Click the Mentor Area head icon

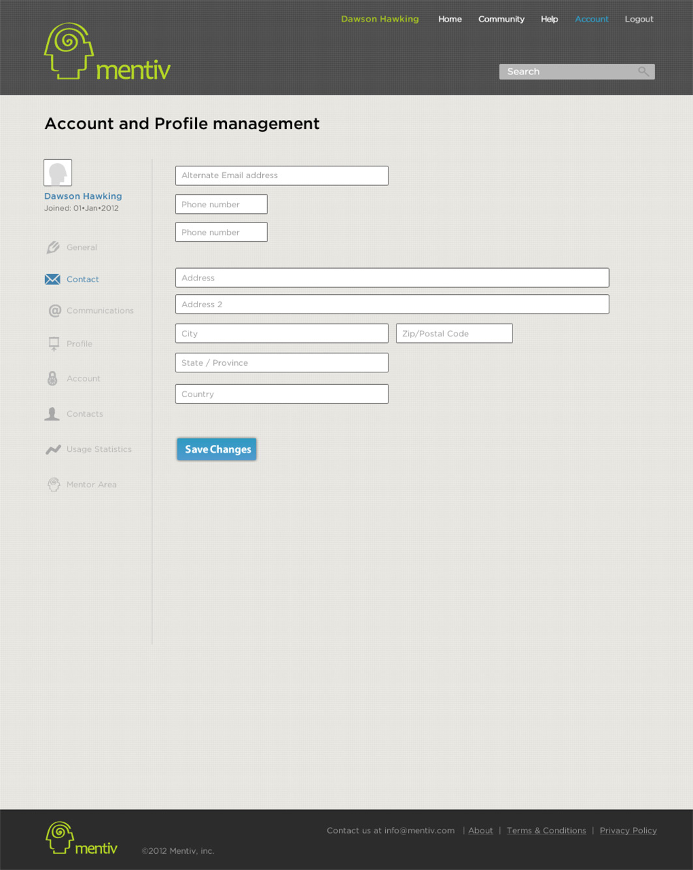[54, 485]
